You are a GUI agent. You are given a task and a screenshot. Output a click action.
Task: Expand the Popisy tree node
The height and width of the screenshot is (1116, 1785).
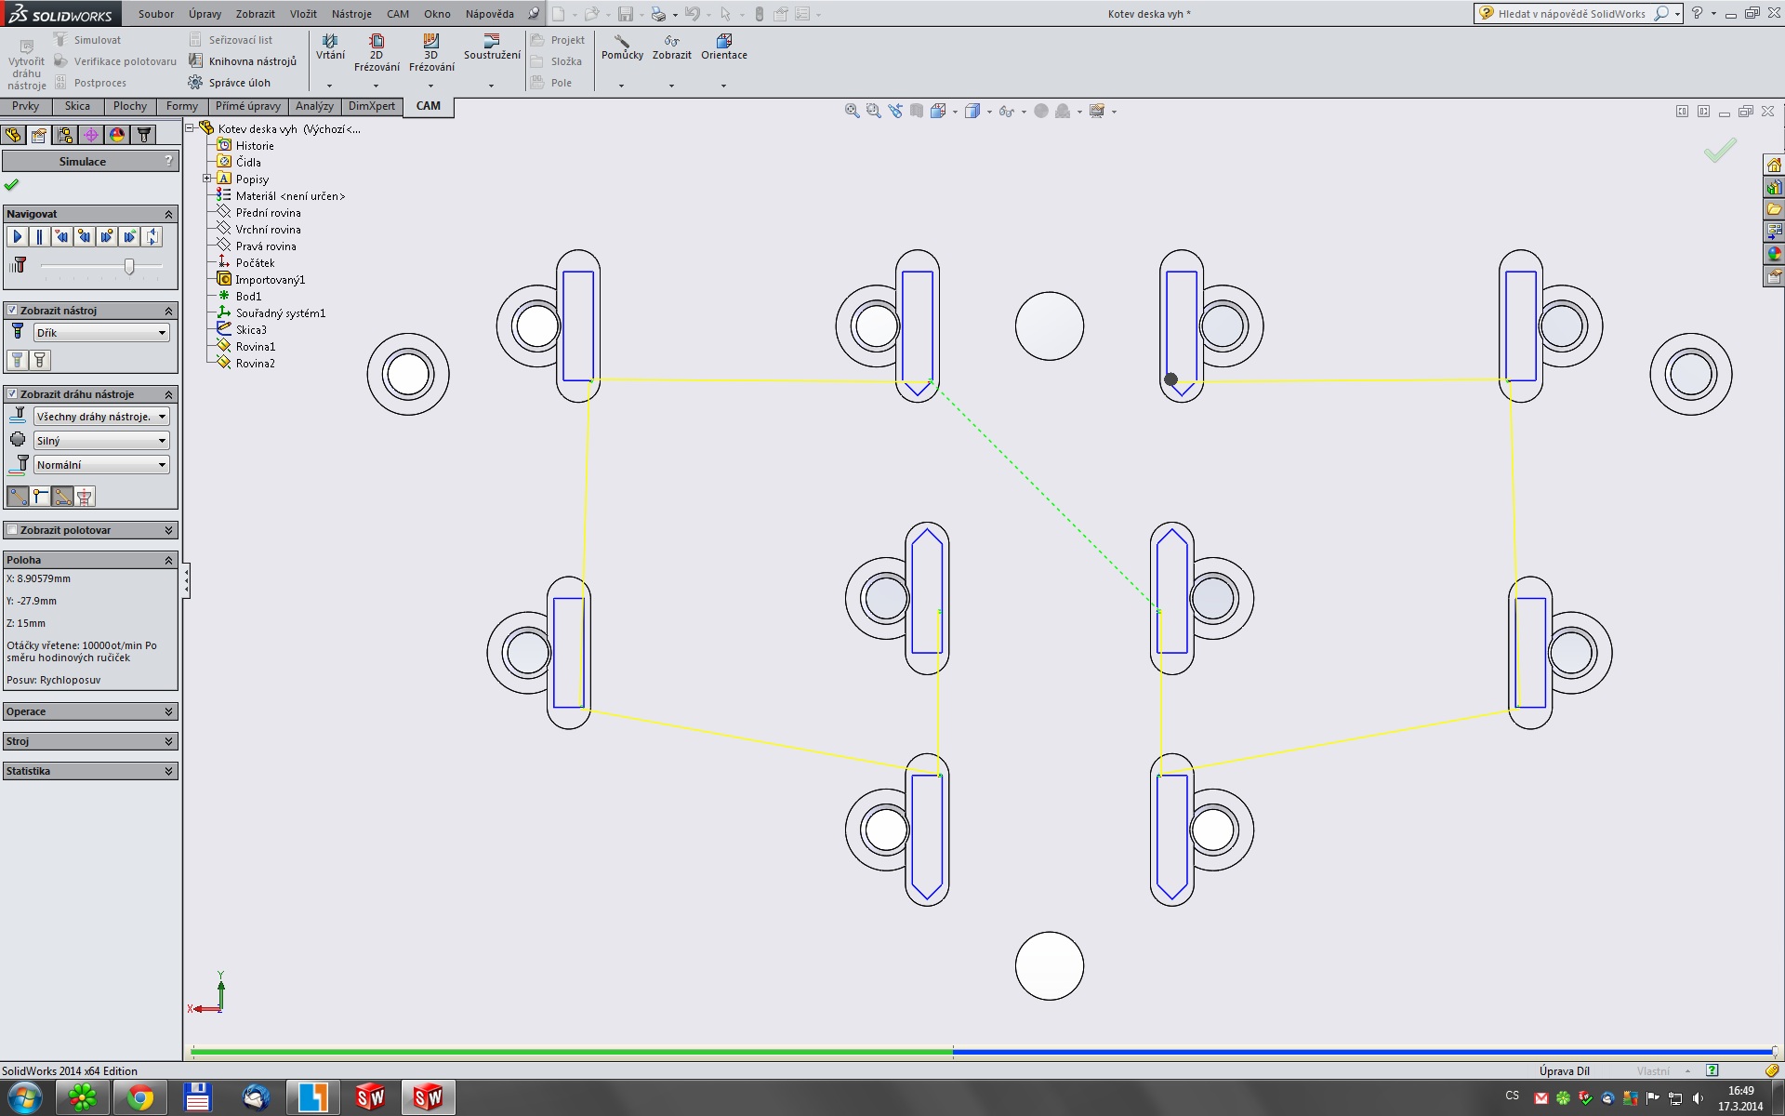pyautogui.click(x=207, y=179)
